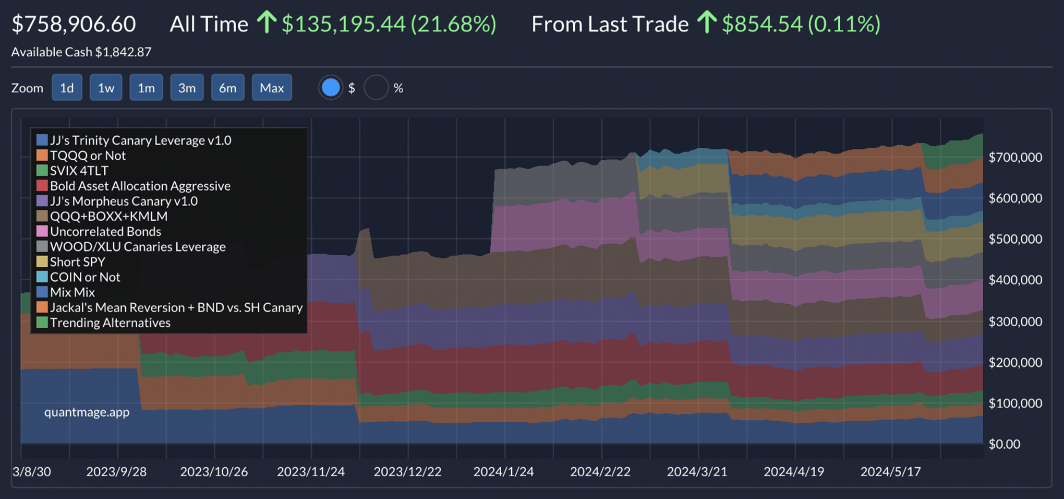Click the JJ's Morpheus Canary v1.0 swatch
This screenshot has height=499, width=1064.
click(42, 201)
